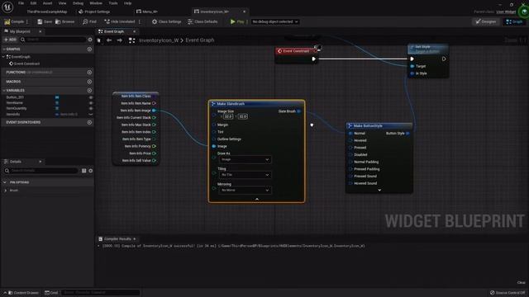The image size is (529, 297).
Task: Collapse the Variables section
Action: click(x=4, y=90)
